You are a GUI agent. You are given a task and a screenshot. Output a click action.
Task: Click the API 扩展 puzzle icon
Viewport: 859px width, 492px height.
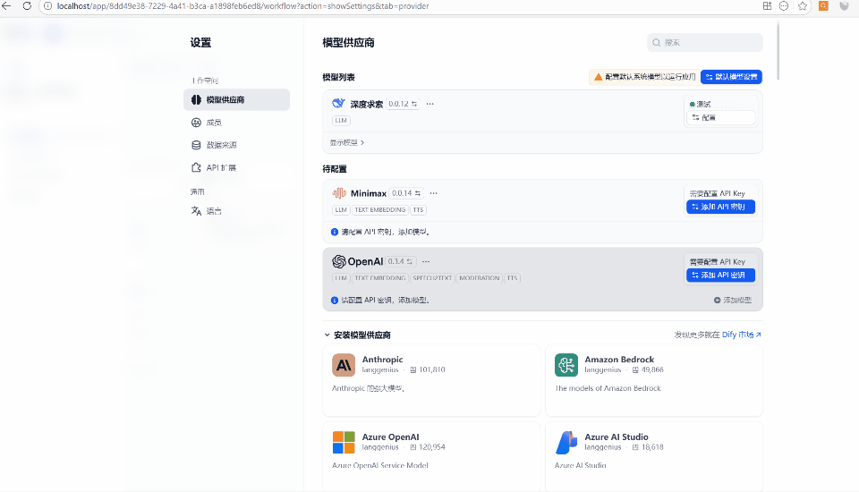[196, 167]
